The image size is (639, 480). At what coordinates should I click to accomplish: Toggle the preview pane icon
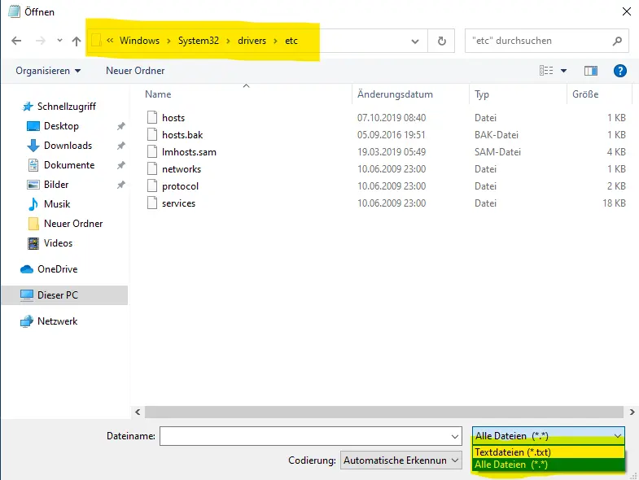[591, 71]
